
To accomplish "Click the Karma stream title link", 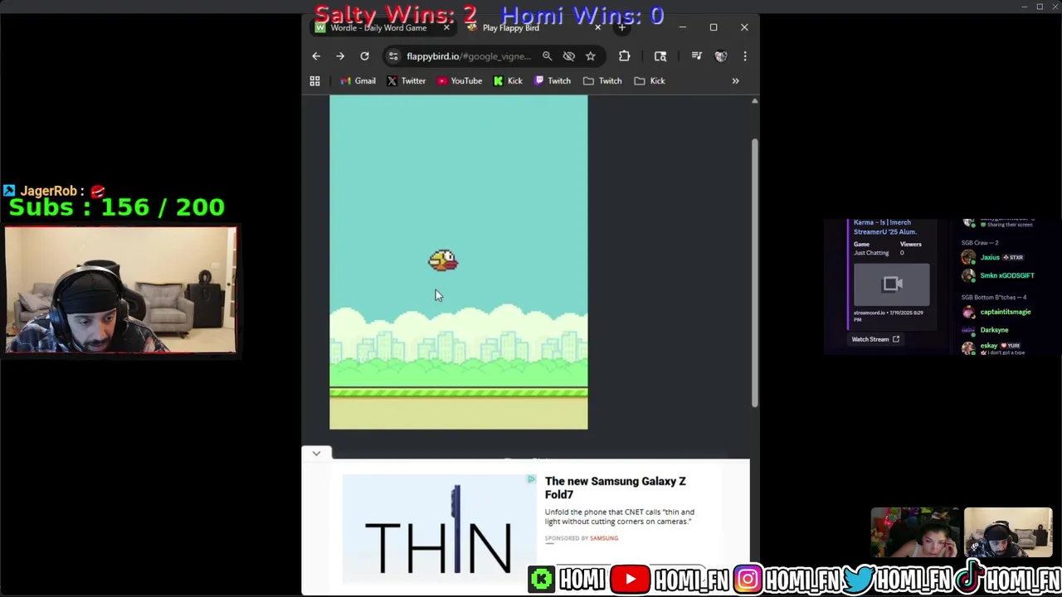I will pyautogui.click(x=885, y=227).
